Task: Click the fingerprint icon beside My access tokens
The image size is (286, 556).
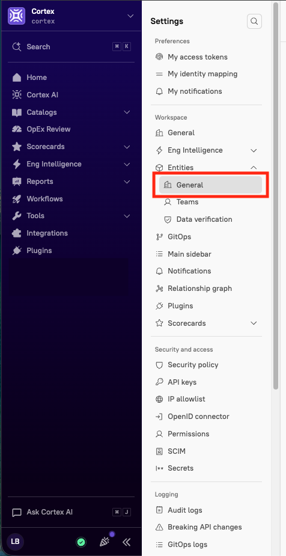Action: 159,57
